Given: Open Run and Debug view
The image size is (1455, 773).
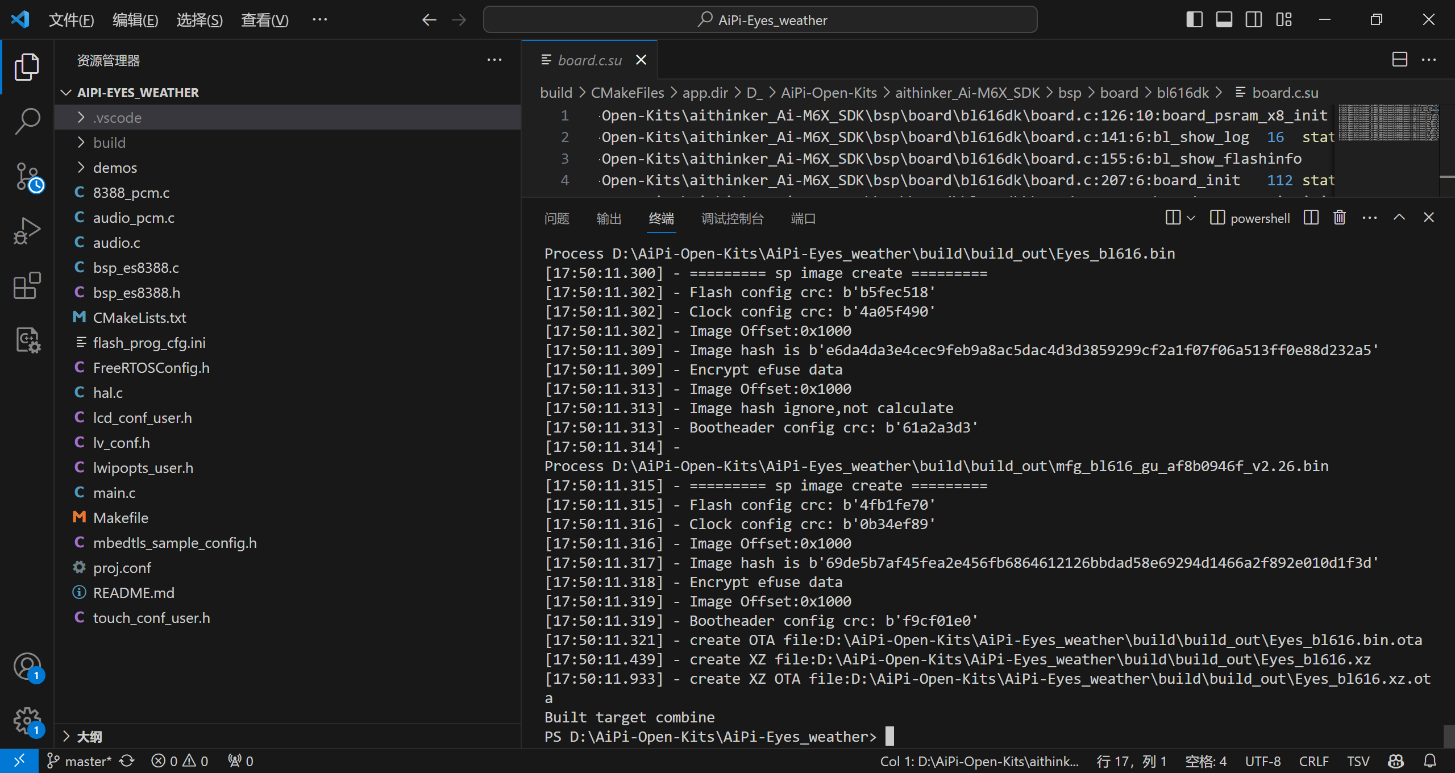Looking at the screenshot, I should click(x=27, y=231).
